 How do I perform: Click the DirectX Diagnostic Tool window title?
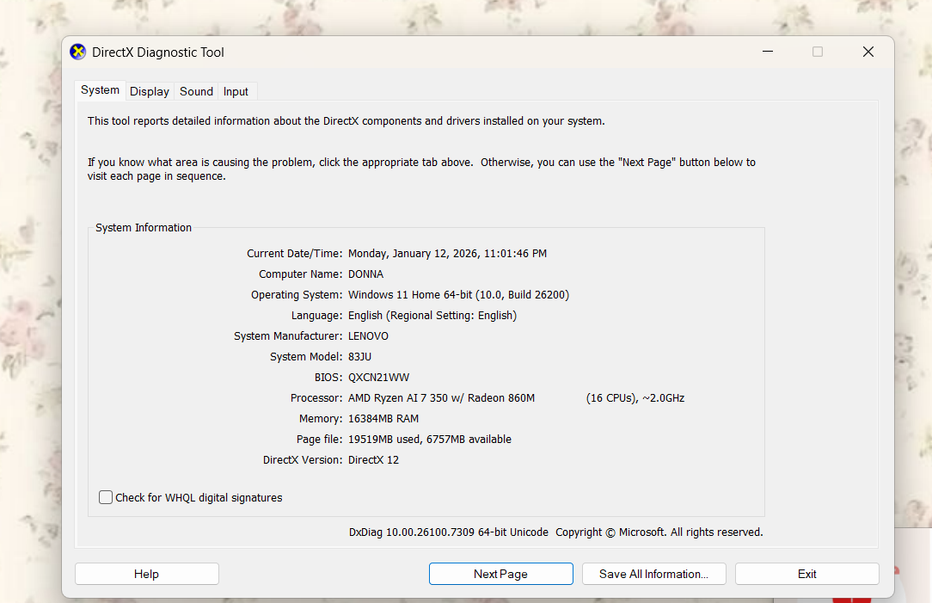coord(158,52)
